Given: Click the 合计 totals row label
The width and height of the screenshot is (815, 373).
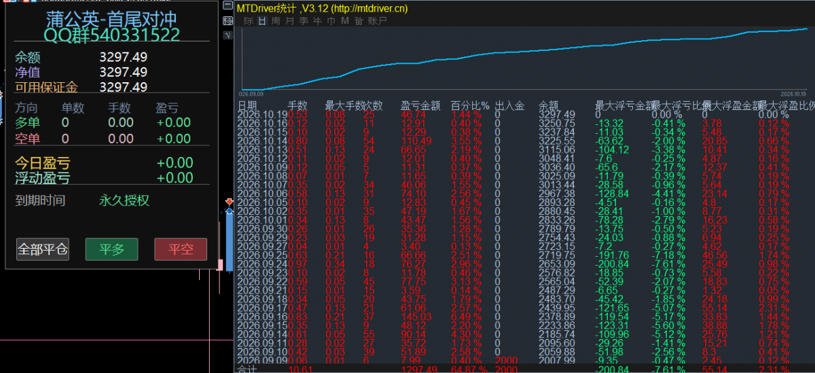Looking at the screenshot, I should click(x=247, y=369).
